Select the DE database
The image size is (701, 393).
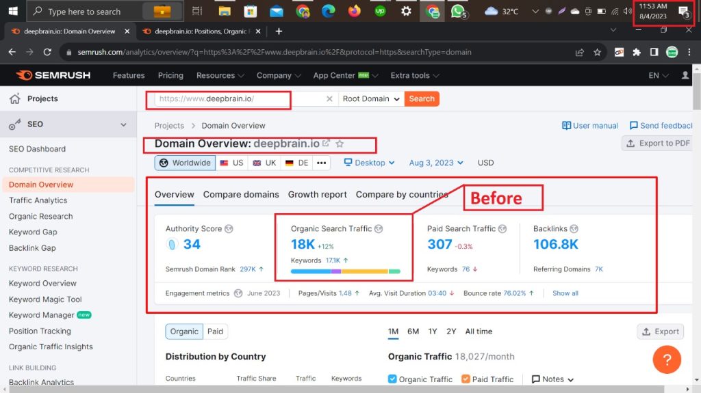(297, 163)
